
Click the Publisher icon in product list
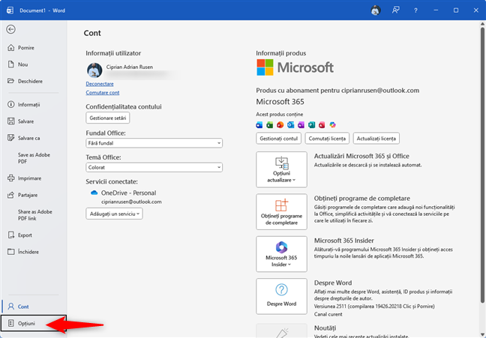[311, 124]
